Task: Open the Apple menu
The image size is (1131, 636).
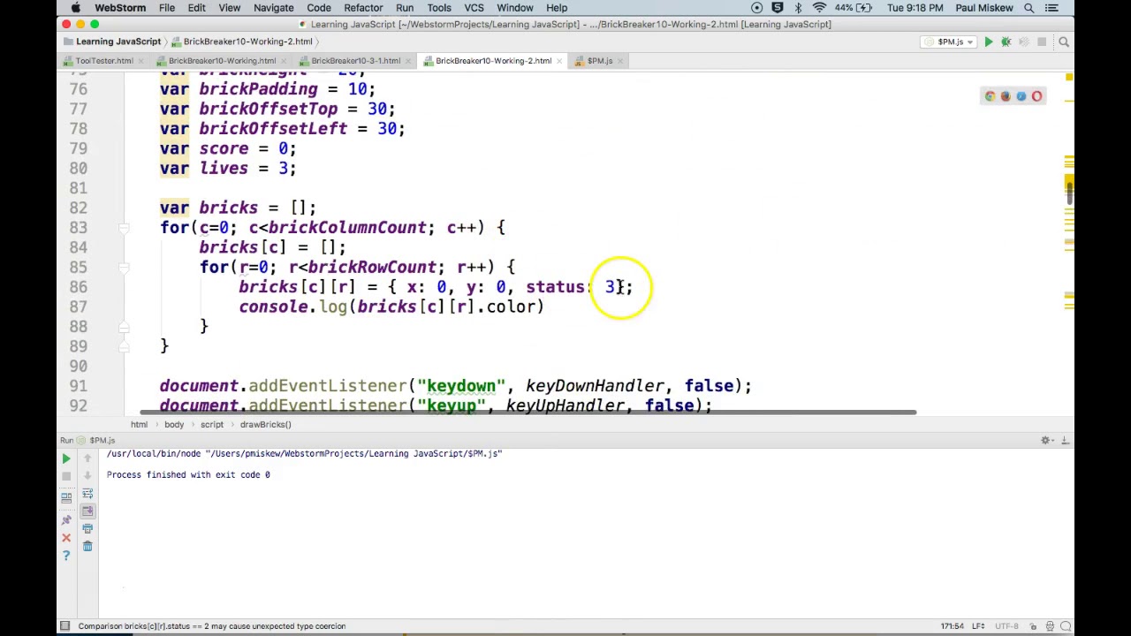Action: coord(76,8)
